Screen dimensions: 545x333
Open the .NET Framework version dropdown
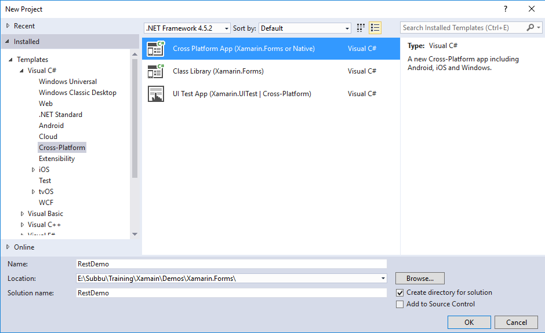tap(187, 28)
